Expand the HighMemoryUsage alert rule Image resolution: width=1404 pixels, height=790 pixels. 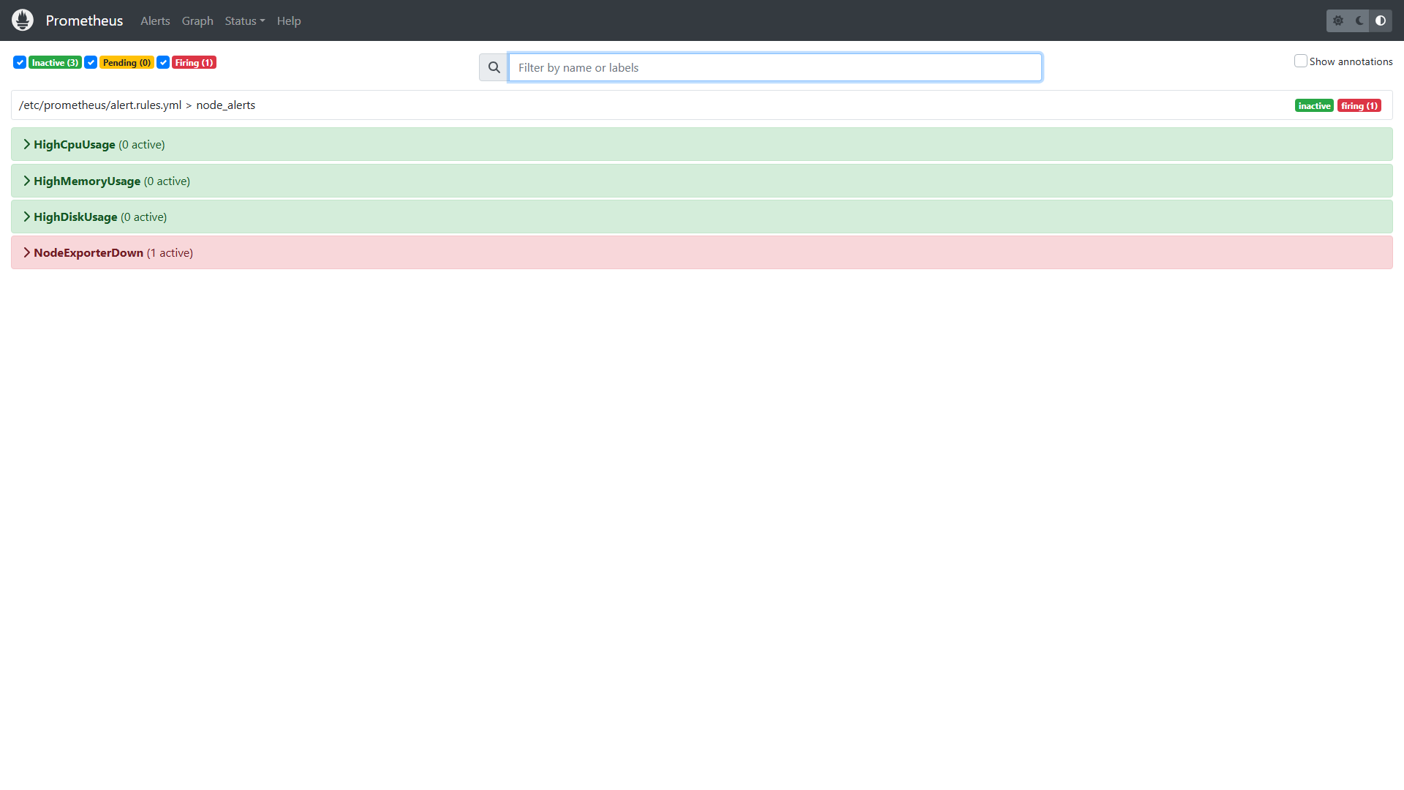point(702,181)
